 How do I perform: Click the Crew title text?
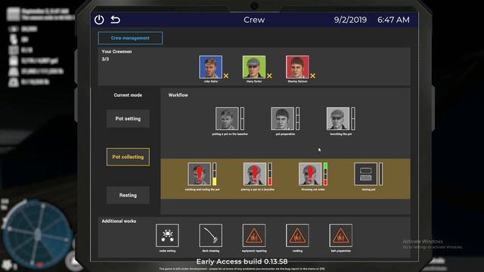point(254,20)
